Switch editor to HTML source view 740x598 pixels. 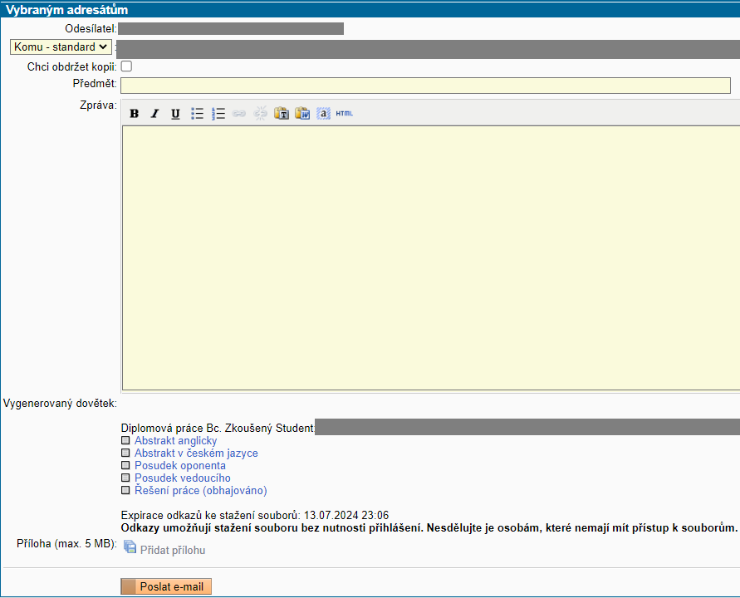pyautogui.click(x=345, y=114)
